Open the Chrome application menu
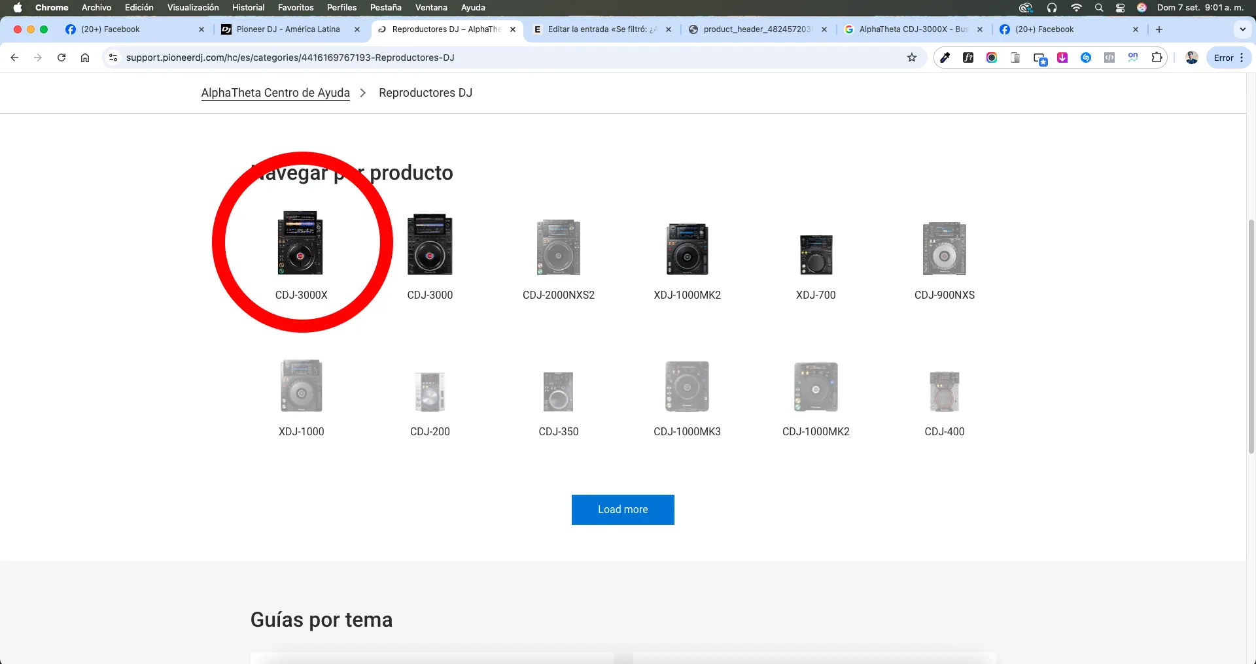 tap(52, 8)
